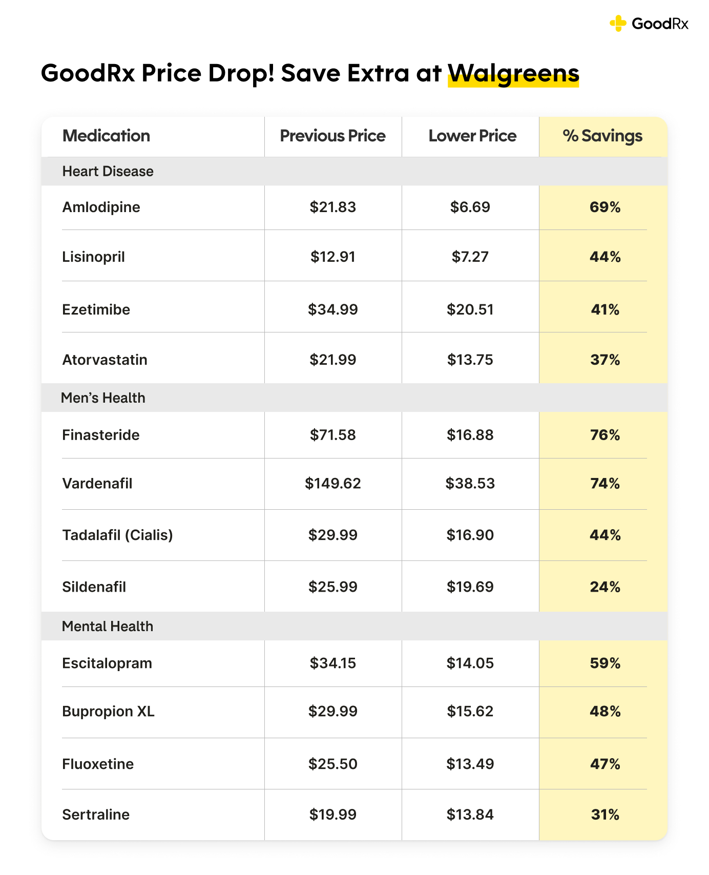Click the Bupropion XL medication name

(x=108, y=711)
